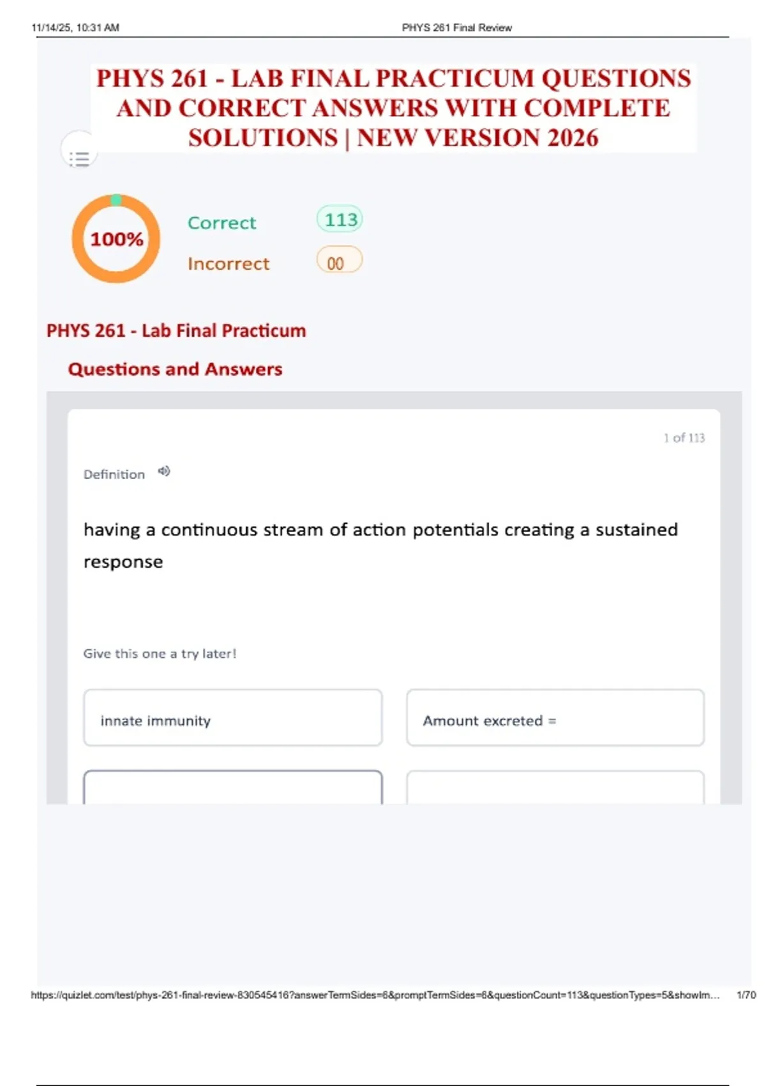Click the "Give this one a try later!" text
Screen dimensions: 766x1086
click(160, 654)
